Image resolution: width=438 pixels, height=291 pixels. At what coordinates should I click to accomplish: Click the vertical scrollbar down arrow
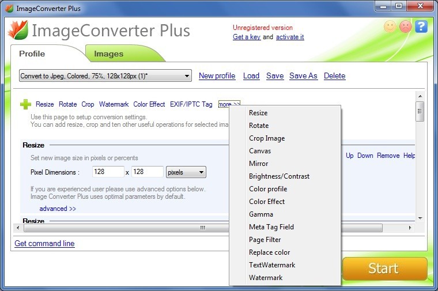(420, 218)
